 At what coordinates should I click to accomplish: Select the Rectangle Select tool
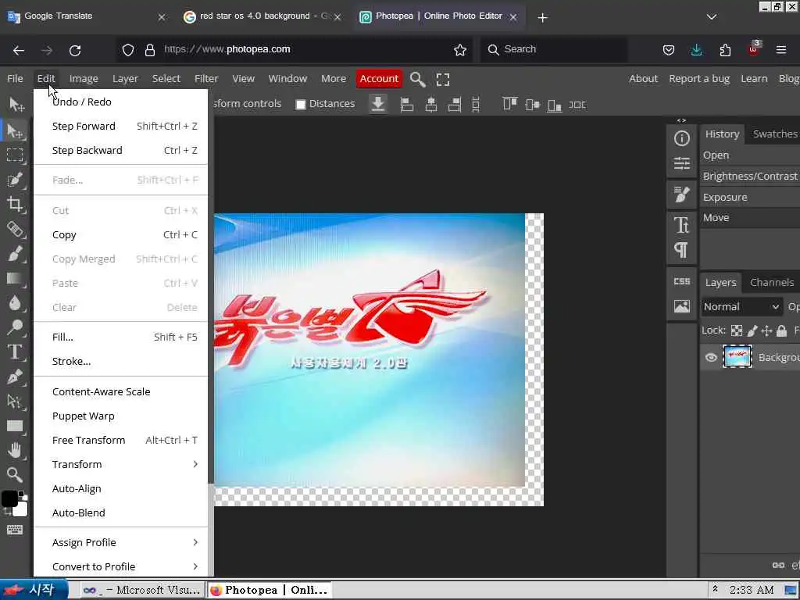tap(15, 154)
